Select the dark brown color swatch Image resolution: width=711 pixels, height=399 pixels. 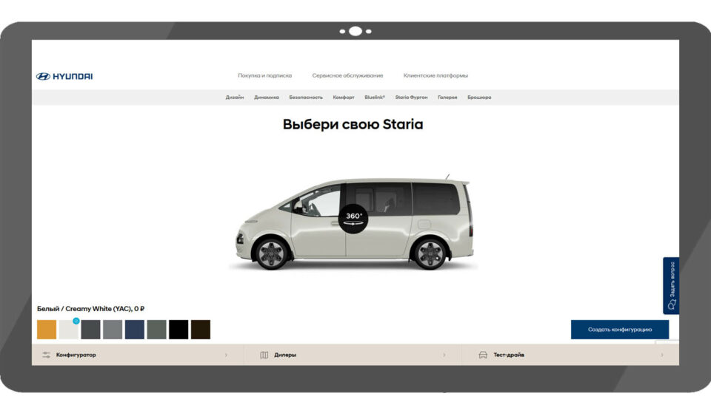pyautogui.click(x=201, y=330)
